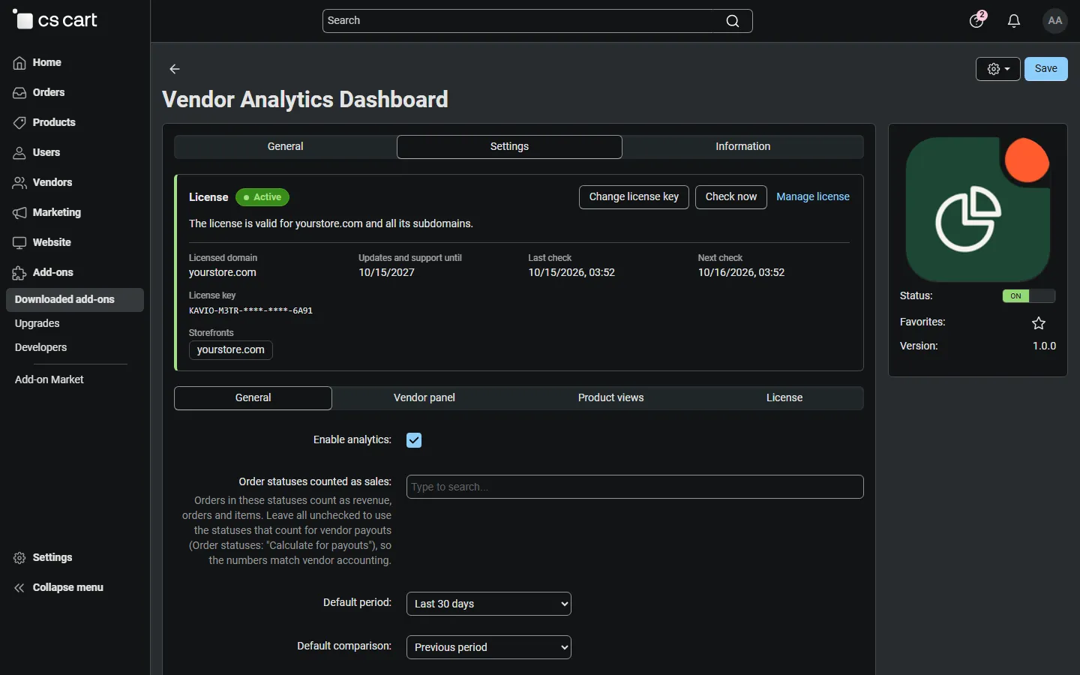The width and height of the screenshot is (1080, 675).
Task: Open the Manage license link
Action: (813, 197)
